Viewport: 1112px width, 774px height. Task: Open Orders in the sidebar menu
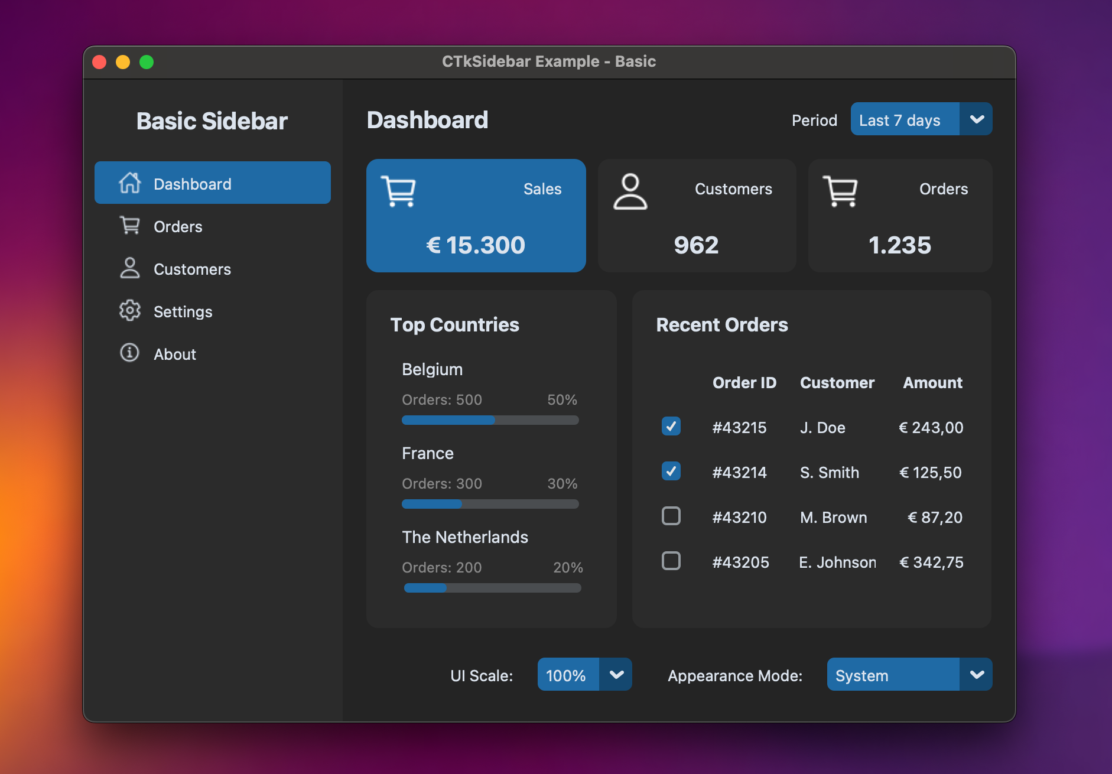213,226
